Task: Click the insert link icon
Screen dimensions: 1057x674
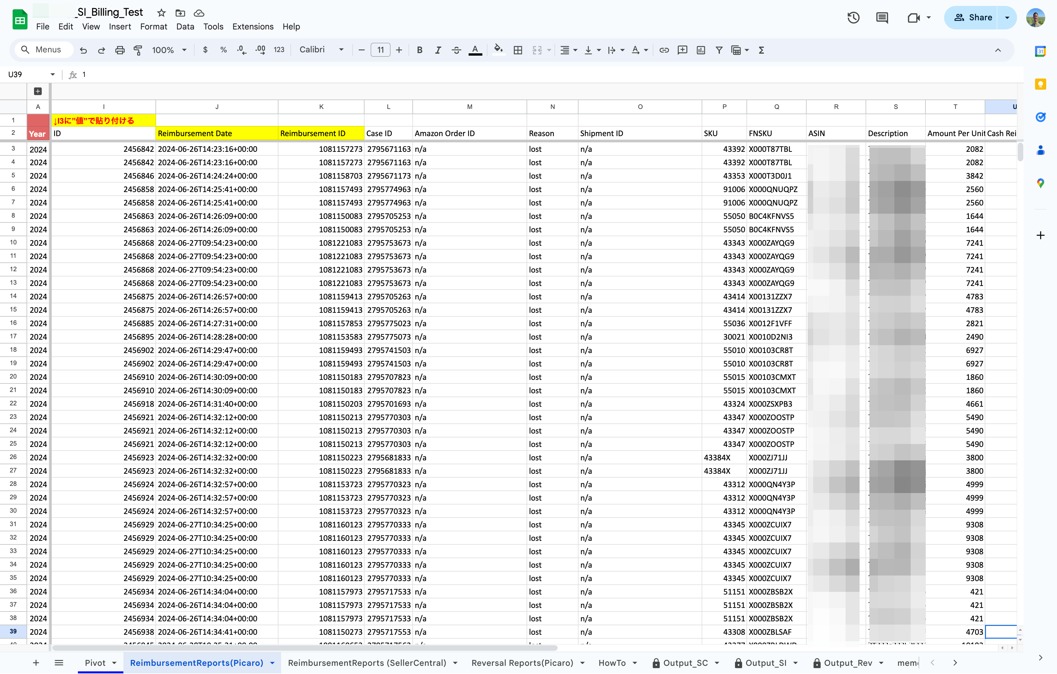Action: point(664,50)
